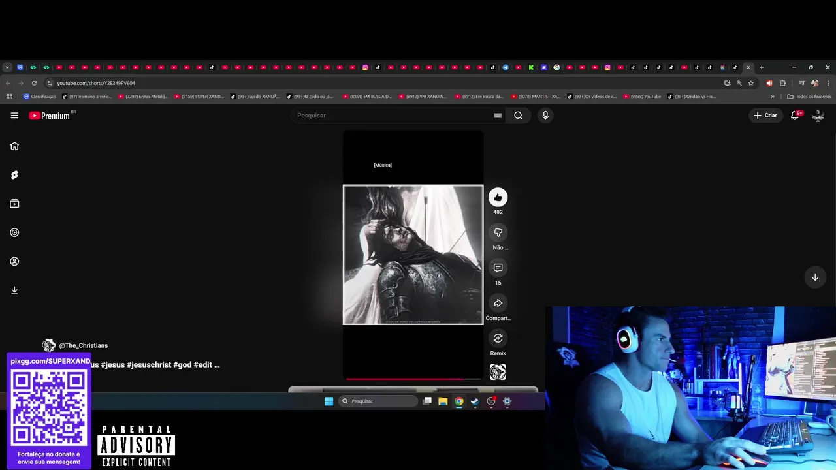The width and height of the screenshot is (836, 470).
Task: Open Shorts in the YouTube sidebar
Action: tap(14, 175)
